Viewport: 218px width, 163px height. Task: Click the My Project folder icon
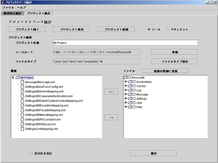(x=18, y=78)
